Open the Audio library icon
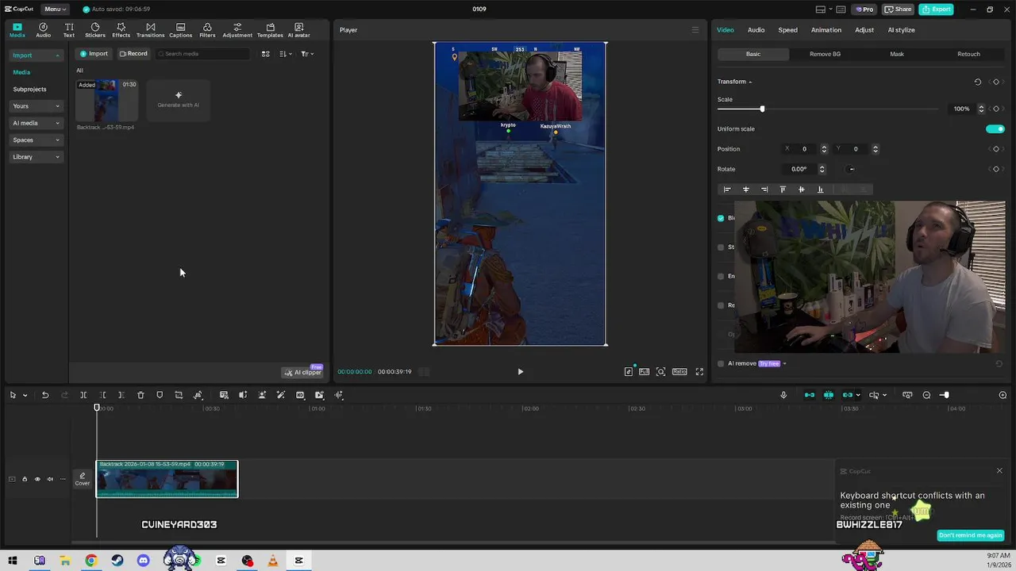Viewport: 1016px width, 571px height. (43, 30)
